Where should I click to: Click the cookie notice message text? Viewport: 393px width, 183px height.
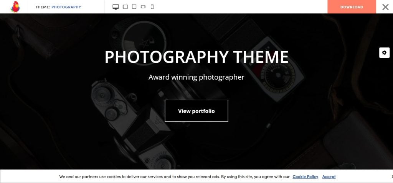click(175, 176)
